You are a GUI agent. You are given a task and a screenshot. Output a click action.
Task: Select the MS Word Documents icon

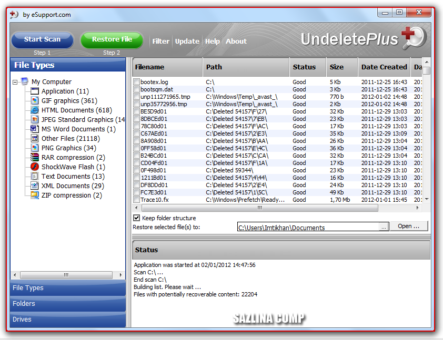click(x=35, y=129)
